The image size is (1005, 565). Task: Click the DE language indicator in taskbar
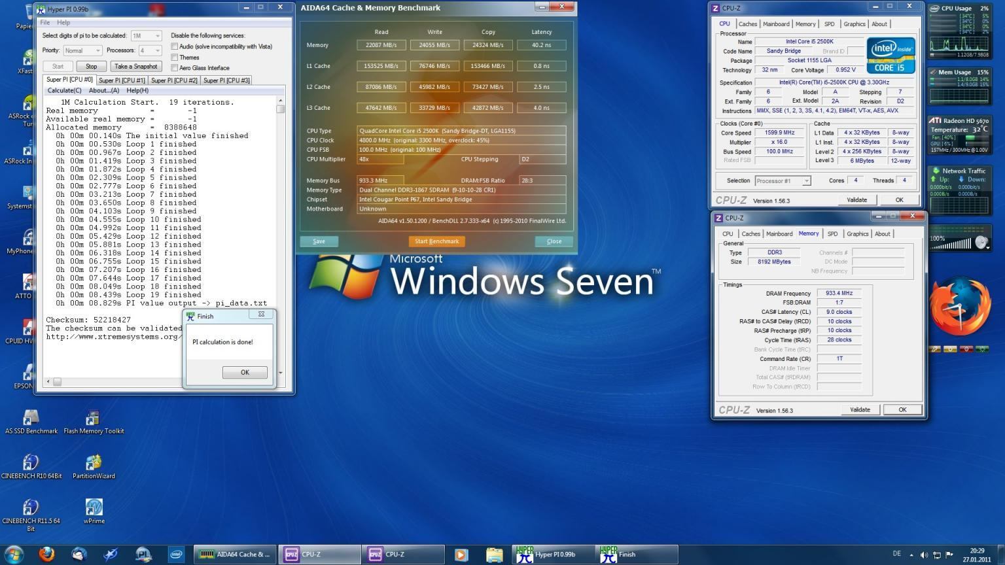pos(896,554)
